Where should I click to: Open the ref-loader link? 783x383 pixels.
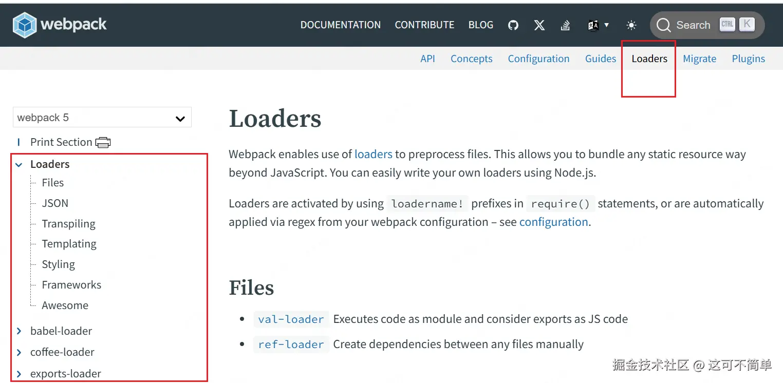[291, 344]
